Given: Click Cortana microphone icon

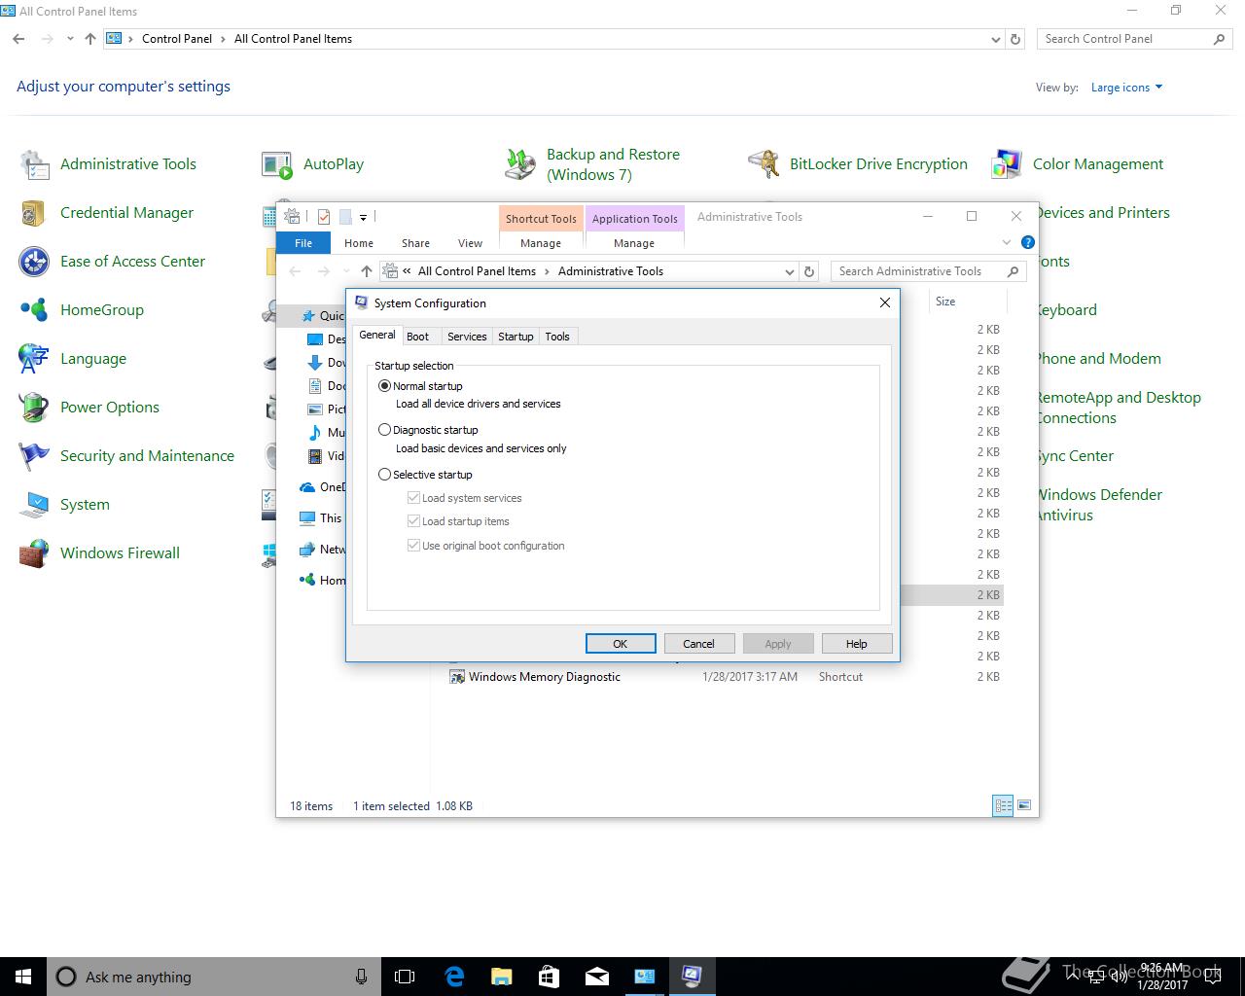Looking at the screenshot, I should coord(361,977).
